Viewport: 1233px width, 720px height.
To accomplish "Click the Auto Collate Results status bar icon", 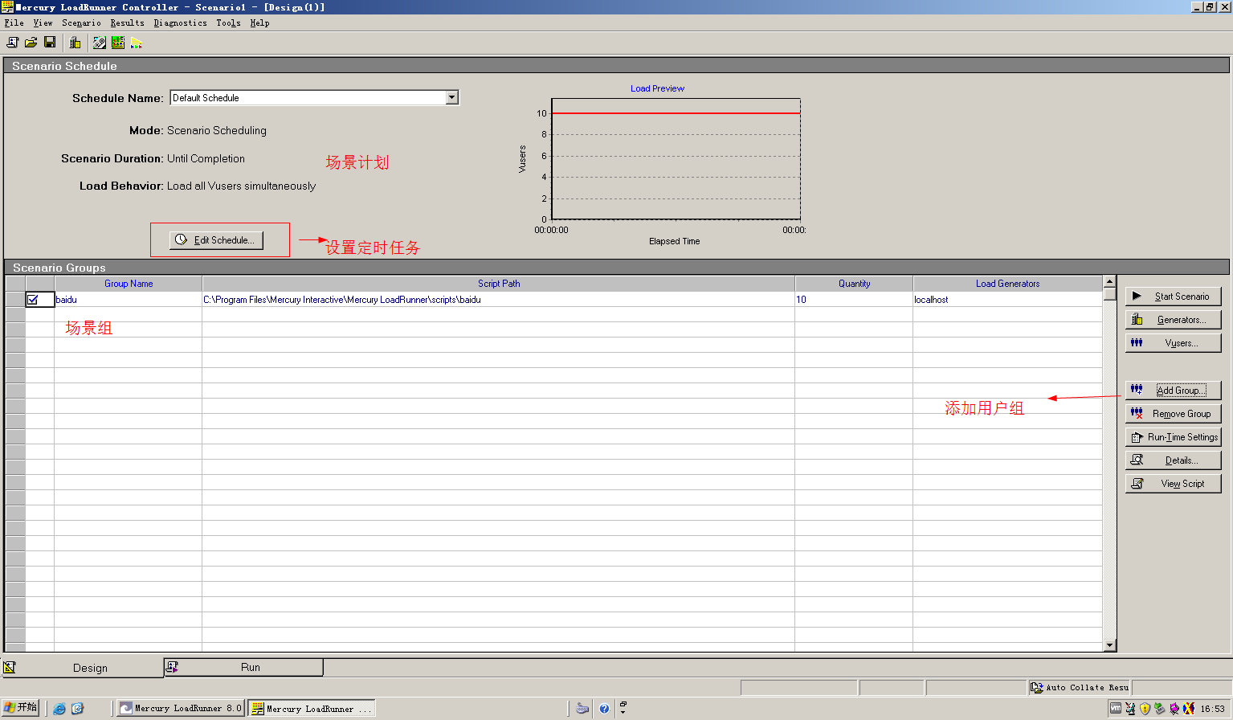I will [1037, 687].
